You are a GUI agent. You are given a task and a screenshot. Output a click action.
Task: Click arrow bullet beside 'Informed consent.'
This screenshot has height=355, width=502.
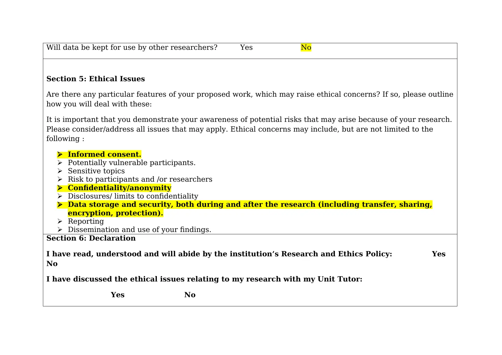(x=60, y=154)
